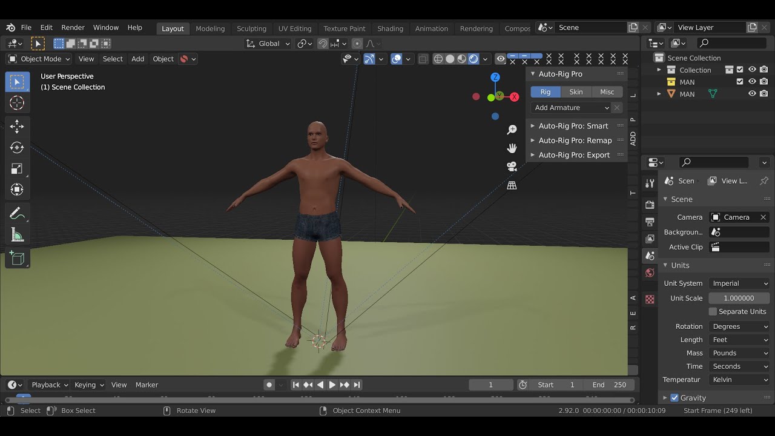Viewport: 775px width, 436px height.
Task: Open the Output properties tab
Action: (x=650, y=222)
